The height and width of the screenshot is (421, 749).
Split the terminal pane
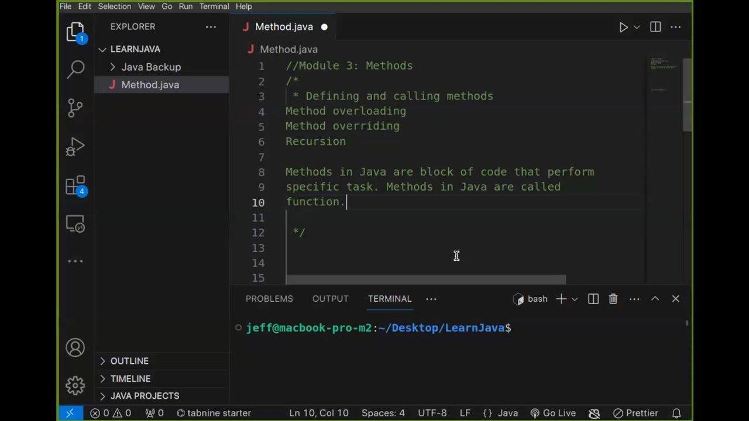point(593,299)
